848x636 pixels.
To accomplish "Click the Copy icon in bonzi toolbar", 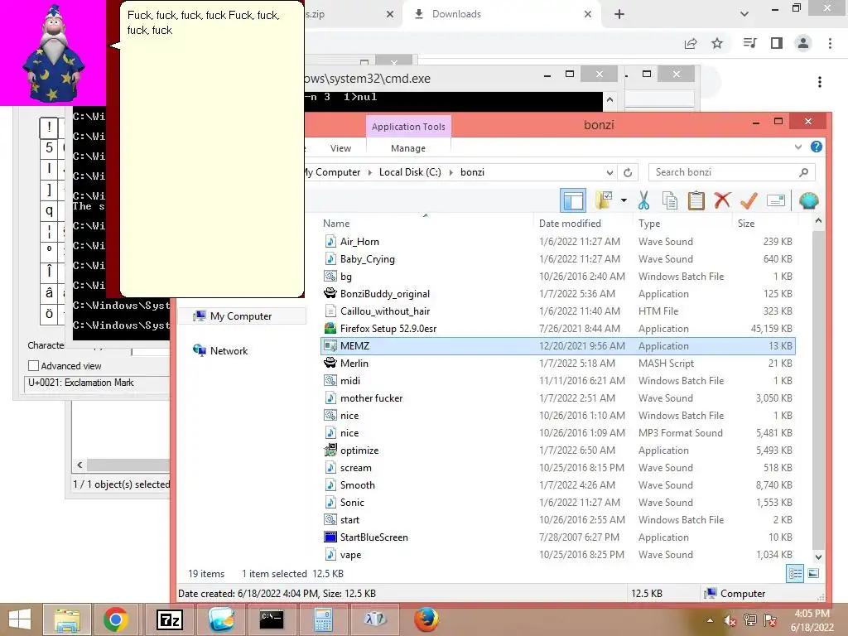I will (669, 200).
